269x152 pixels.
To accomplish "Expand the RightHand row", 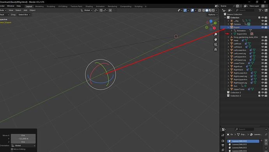I will point(228,70).
